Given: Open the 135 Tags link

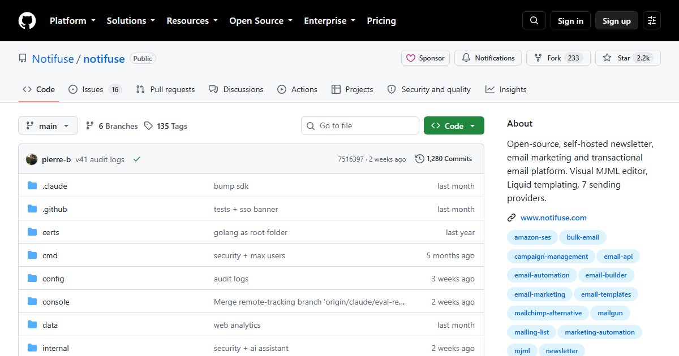Looking at the screenshot, I should [165, 126].
